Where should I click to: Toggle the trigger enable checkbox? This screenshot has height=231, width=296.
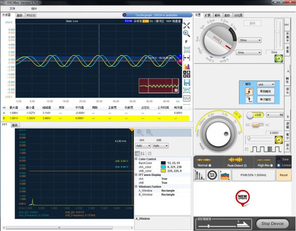(x=243, y=84)
